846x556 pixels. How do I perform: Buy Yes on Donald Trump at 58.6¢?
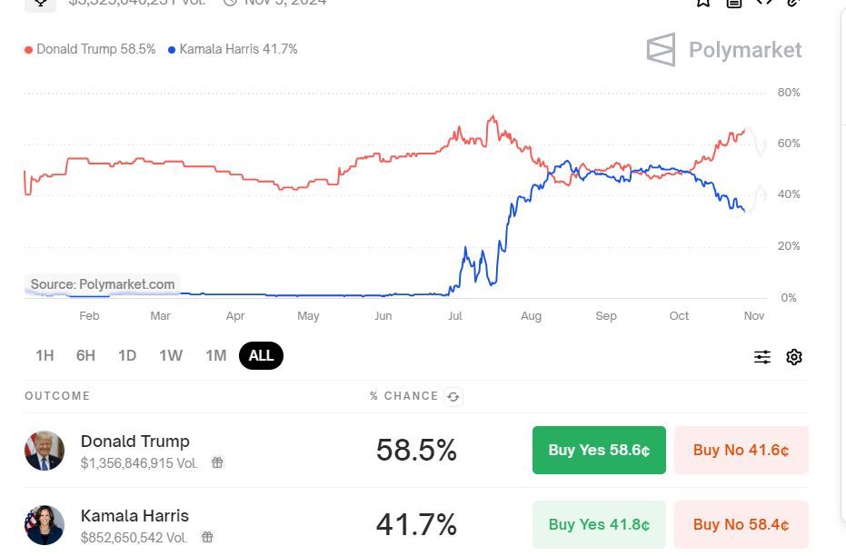599,451
